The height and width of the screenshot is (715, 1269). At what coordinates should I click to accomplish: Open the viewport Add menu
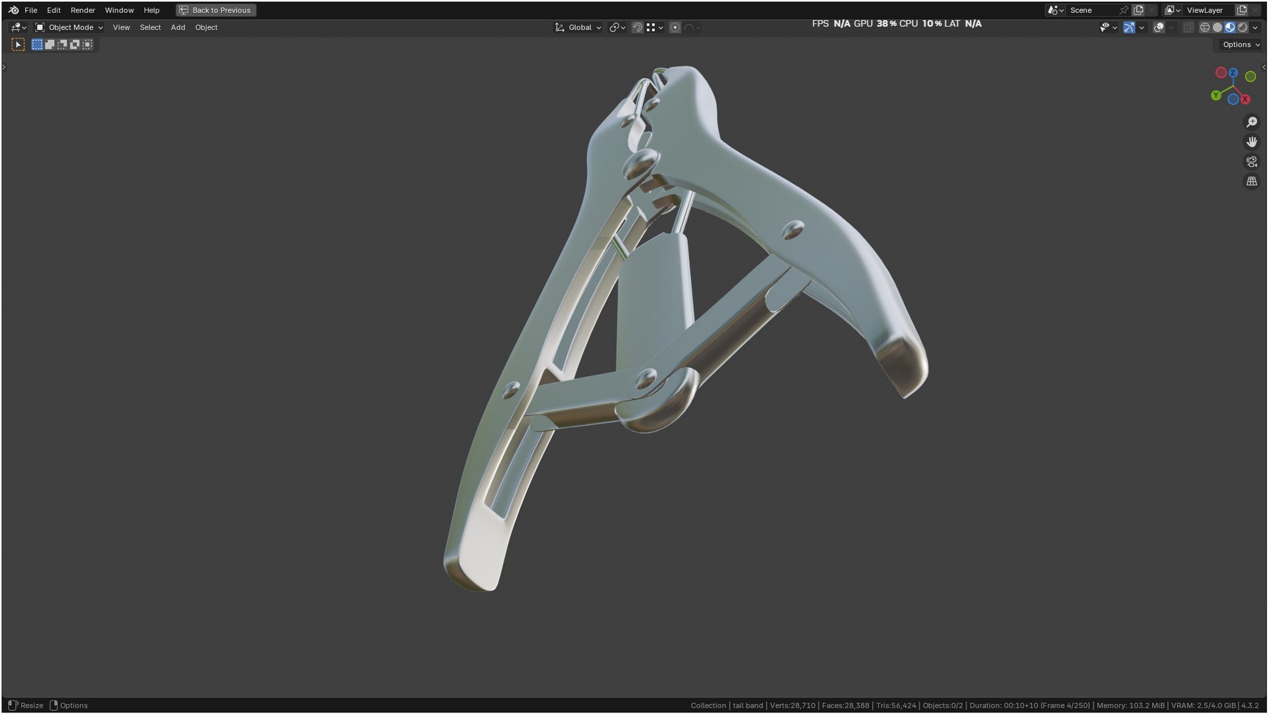coord(178,27)
